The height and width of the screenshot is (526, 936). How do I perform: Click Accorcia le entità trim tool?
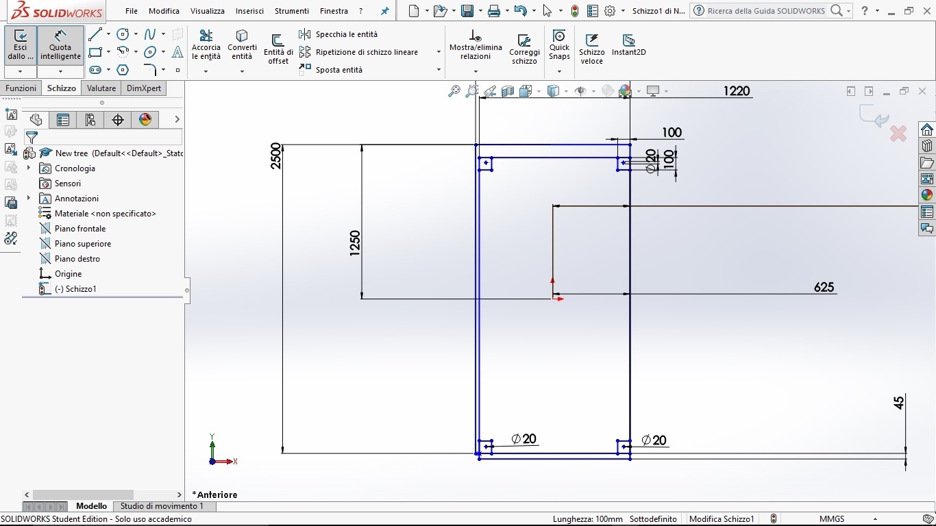[206, 45]
